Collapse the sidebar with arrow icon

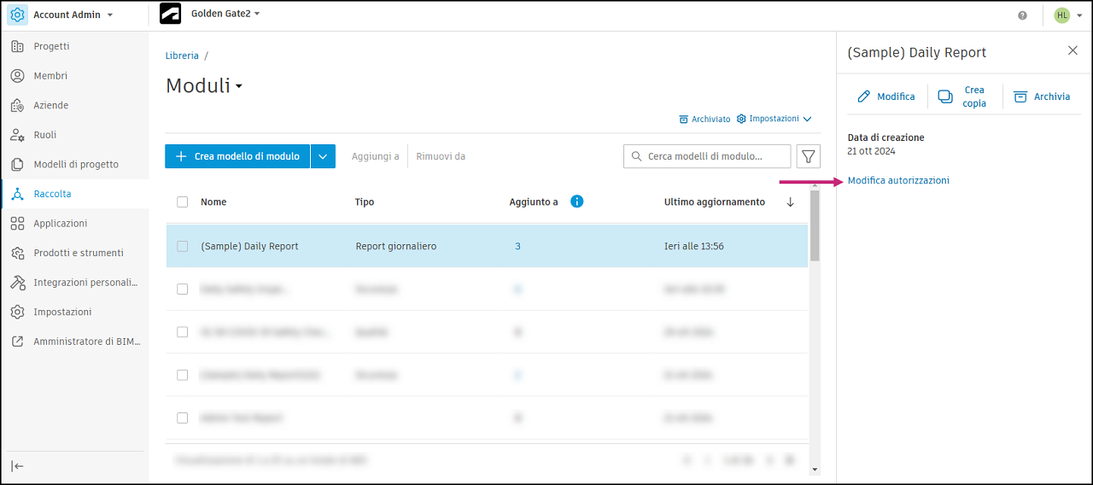pyautogui.click(x=17, y=465)
